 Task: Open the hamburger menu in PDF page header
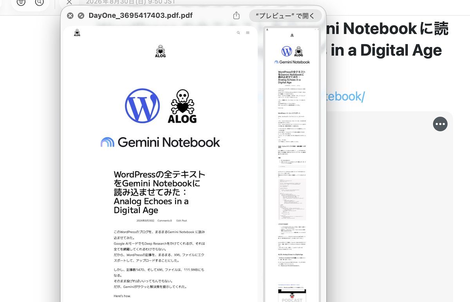pyautogui.click(x=248, y=33)
